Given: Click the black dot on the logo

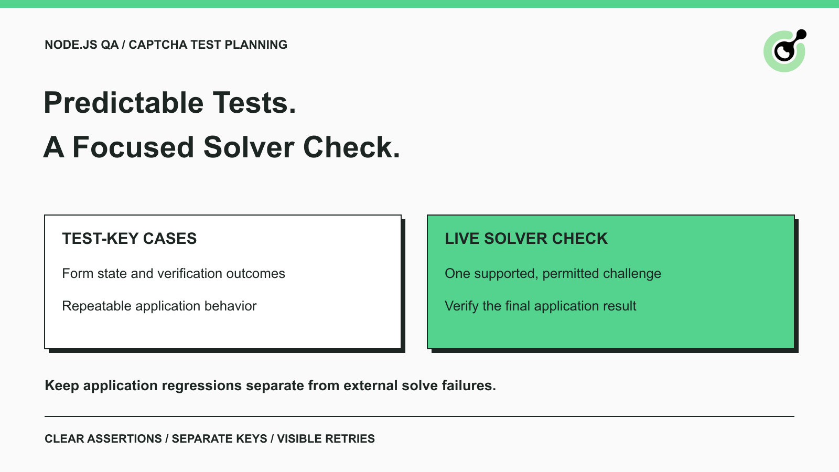Looking at the screenshot, I should 801,34.
